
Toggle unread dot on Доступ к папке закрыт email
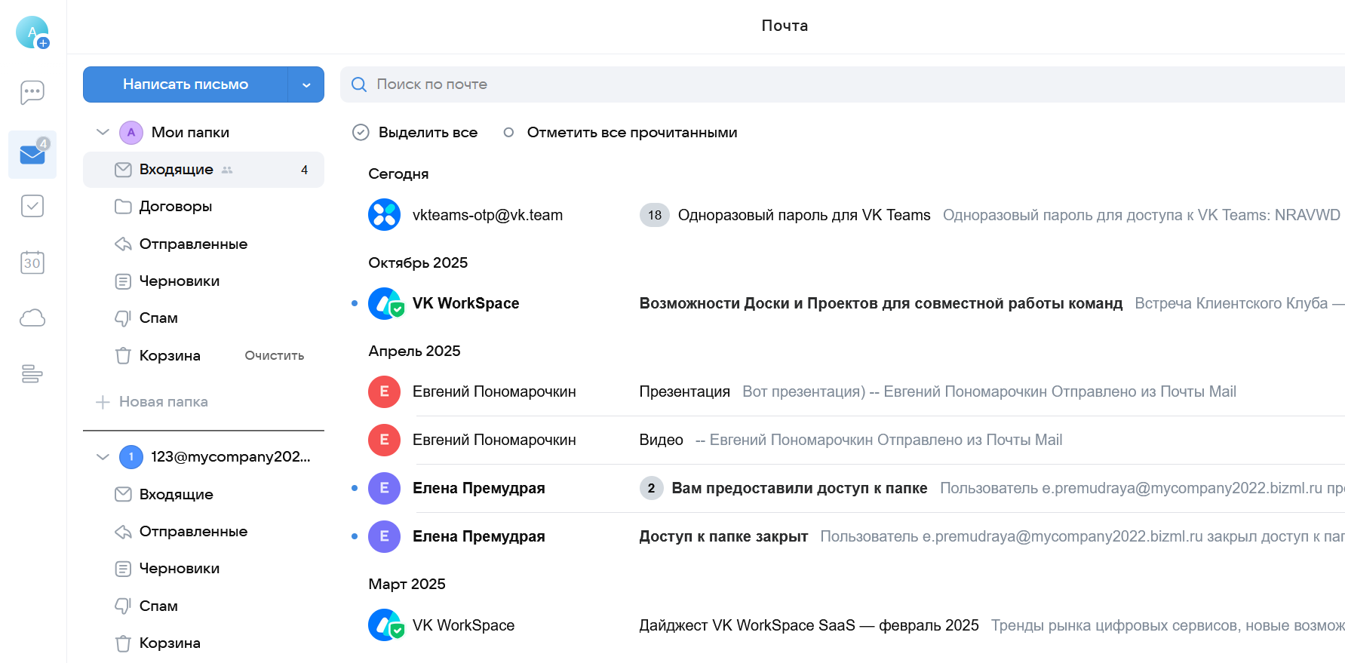(x=355, y=536)
